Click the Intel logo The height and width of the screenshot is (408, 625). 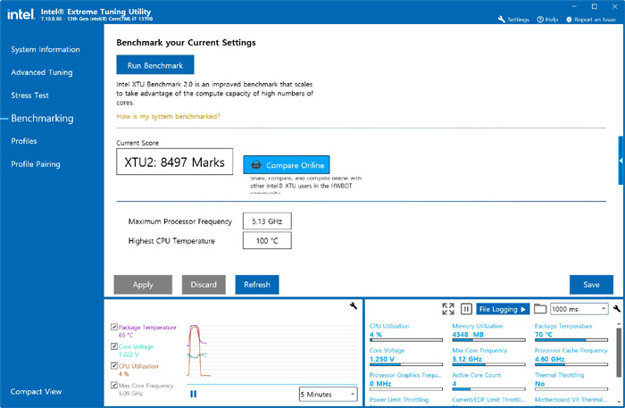[x=21, y=14]
